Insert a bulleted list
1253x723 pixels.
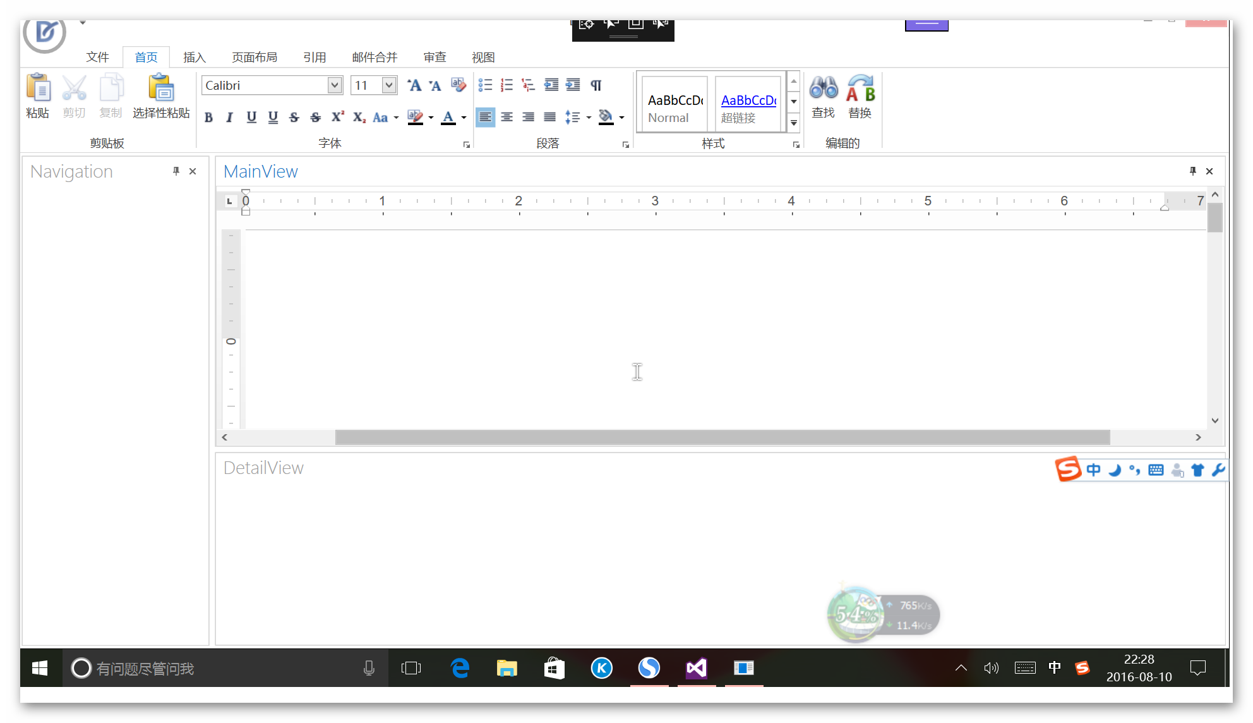(x=485, y=85)
